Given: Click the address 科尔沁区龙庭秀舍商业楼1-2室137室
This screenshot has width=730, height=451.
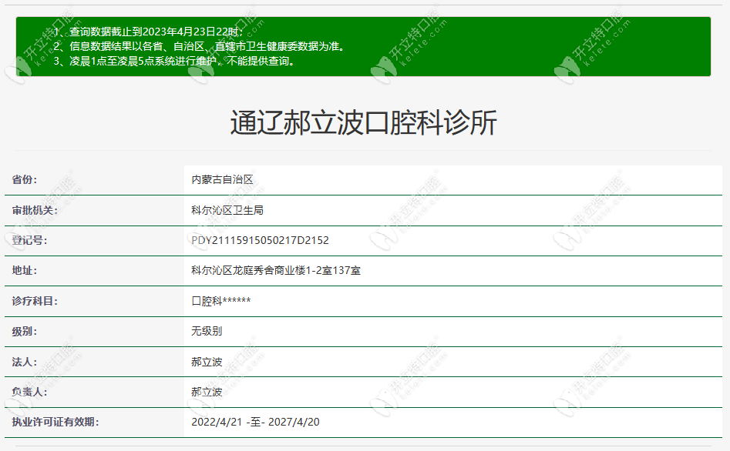Looking at the screenshot, I should [x=276, y=270].
